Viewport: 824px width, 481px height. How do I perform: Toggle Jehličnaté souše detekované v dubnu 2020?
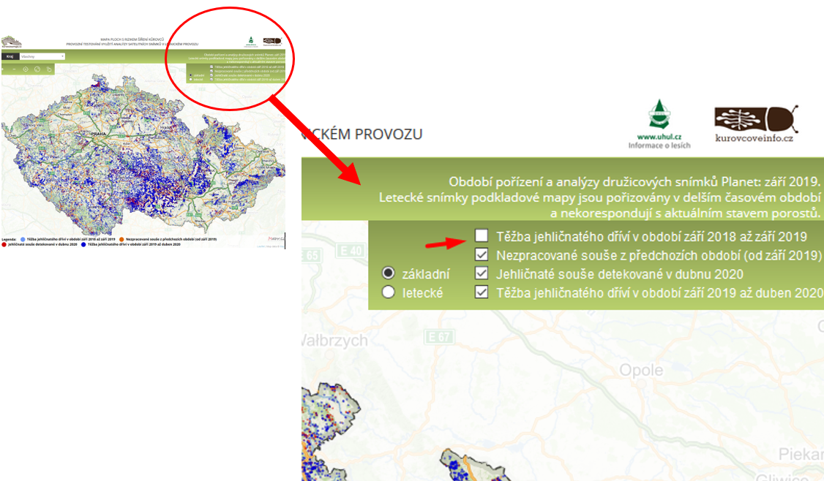point(481,273)
